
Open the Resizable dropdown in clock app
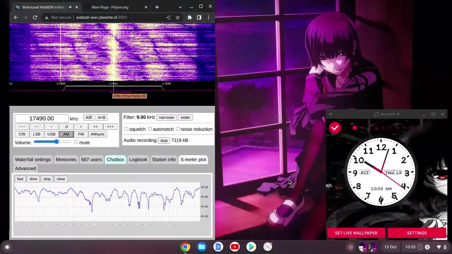click(387, 114)
